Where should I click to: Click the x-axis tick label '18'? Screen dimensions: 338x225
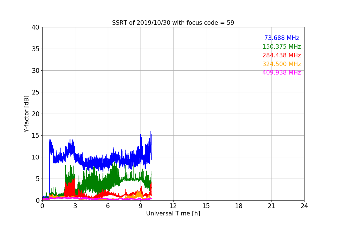point(239,206)
